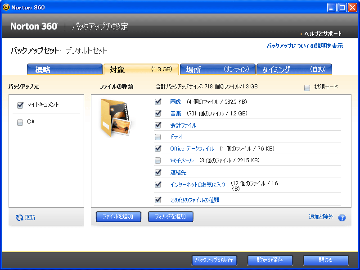Click the (4 個のファイル / 282.2 KB) text
This screenshot has height=270, width=360.
pyautogui.click(x=217, y=102)
